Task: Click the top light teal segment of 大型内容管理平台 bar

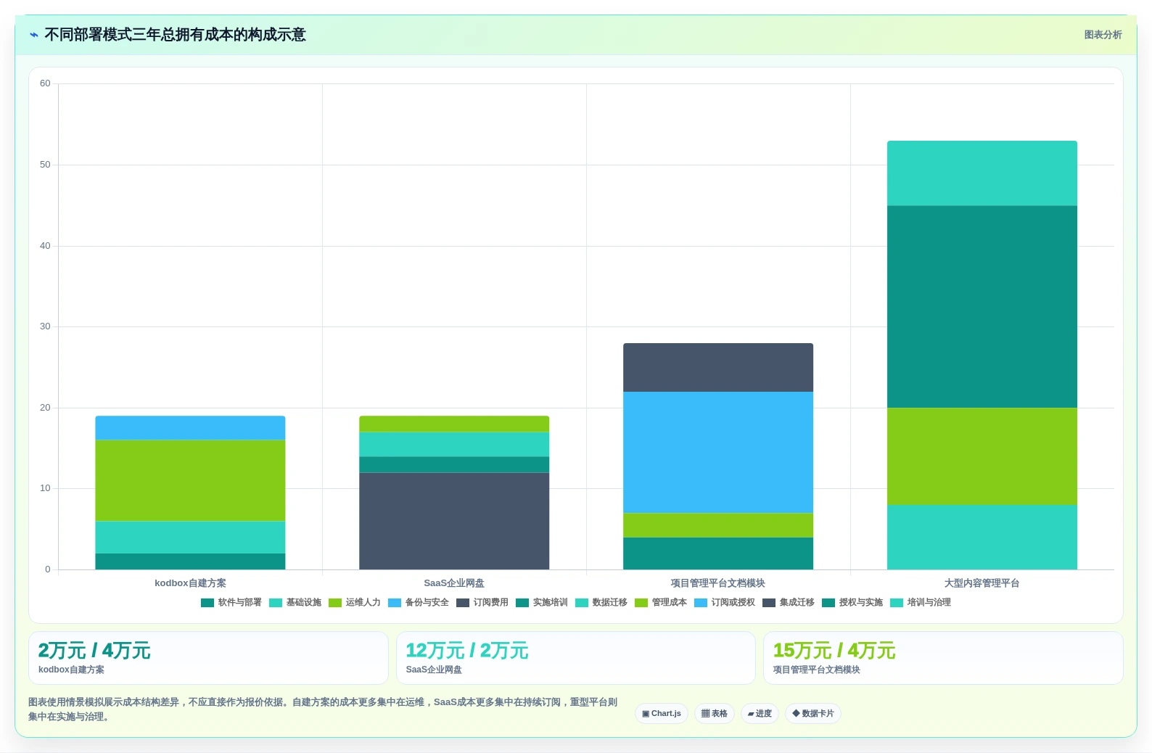Action: [x=982, y=173]
